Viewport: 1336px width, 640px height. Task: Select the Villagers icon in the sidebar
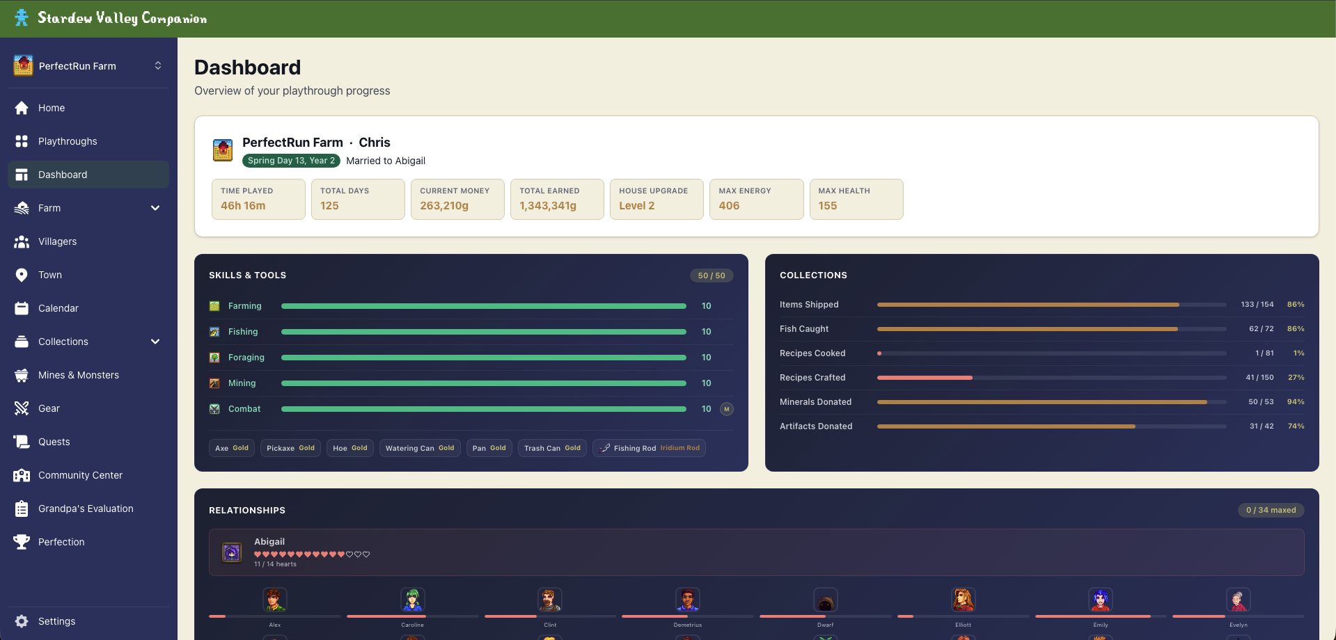[22, 241]
